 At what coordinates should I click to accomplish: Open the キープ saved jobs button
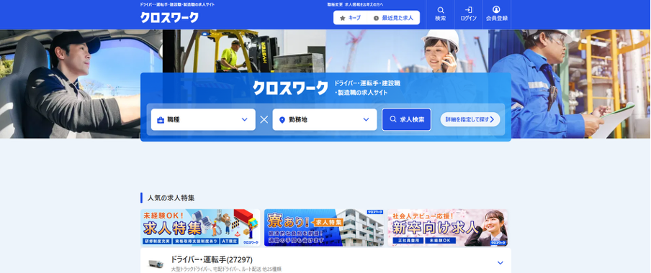click(351, 18)
